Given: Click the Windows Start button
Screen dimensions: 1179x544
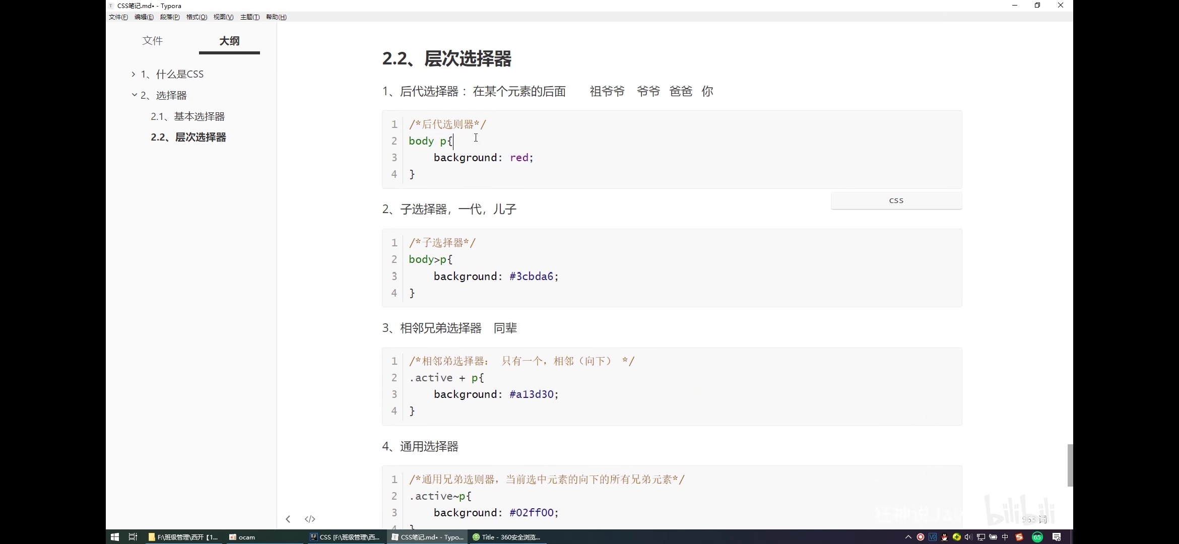Looking at the screenshot, I should (114, 537).
